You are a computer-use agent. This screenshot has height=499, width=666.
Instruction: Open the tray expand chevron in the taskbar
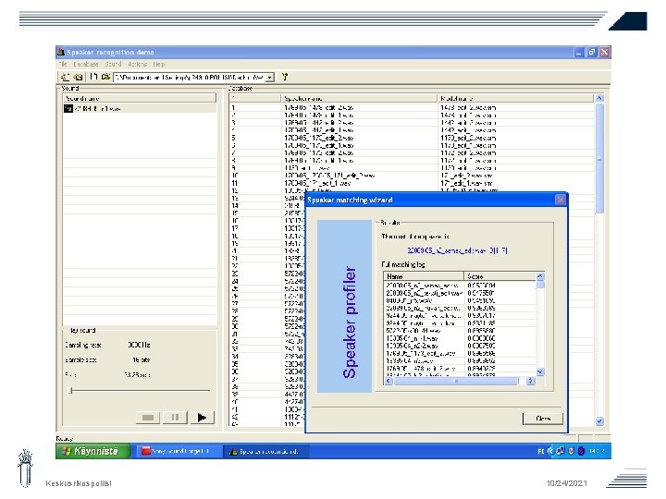[550, 451]
